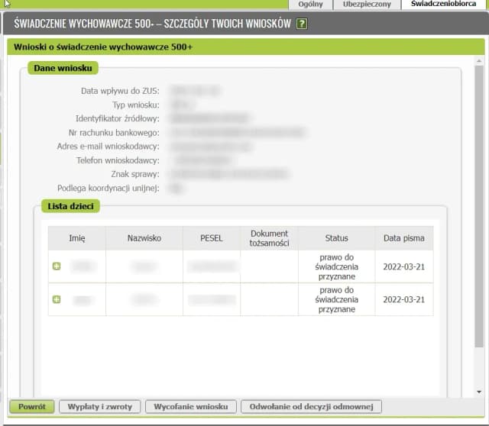This screenshot has width=489, height=426.
Task: Click the Dokument tożsamości column header
Action: 269,238
